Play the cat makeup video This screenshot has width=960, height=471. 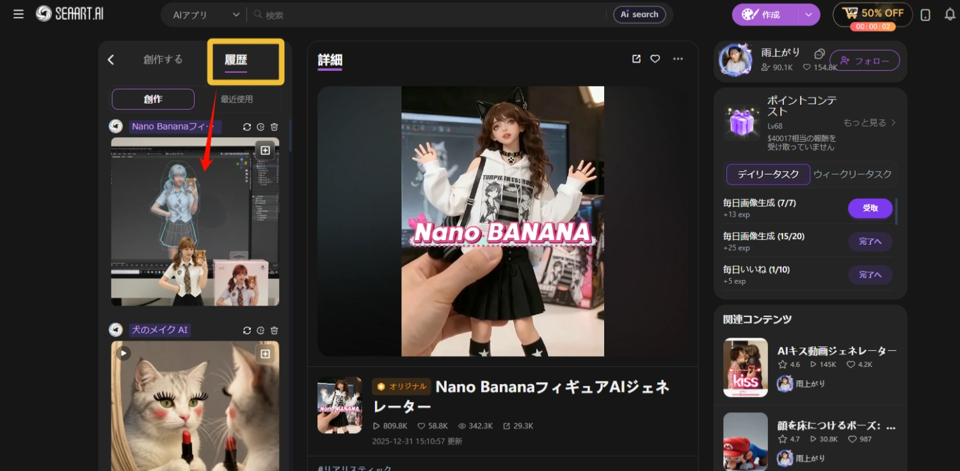[x=124, y=353]
